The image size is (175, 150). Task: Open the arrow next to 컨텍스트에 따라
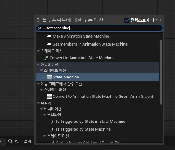point(161,20)
